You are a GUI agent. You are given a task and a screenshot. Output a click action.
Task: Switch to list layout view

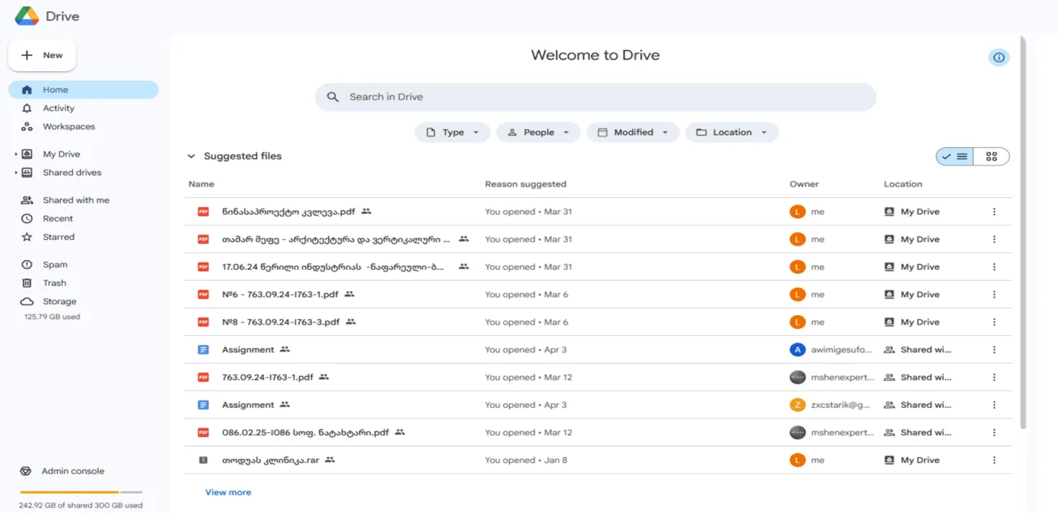954,157
